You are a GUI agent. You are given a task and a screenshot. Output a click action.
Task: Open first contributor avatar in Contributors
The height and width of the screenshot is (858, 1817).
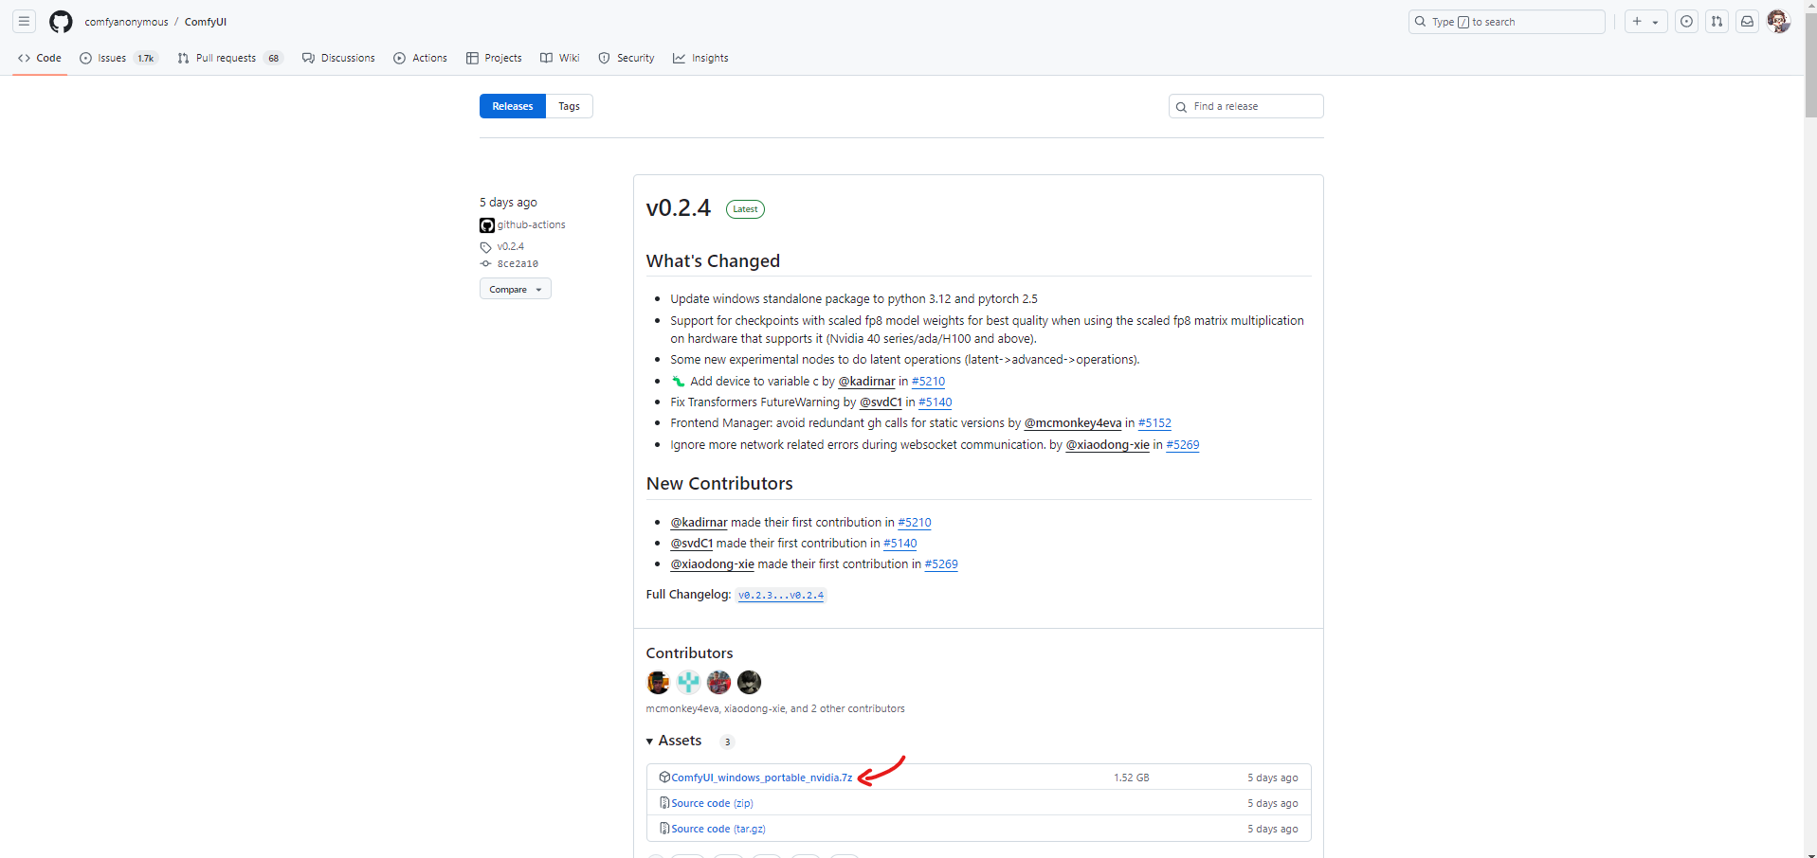coord(658,682)
